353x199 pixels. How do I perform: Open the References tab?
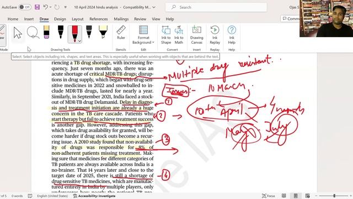click(99, 19)
